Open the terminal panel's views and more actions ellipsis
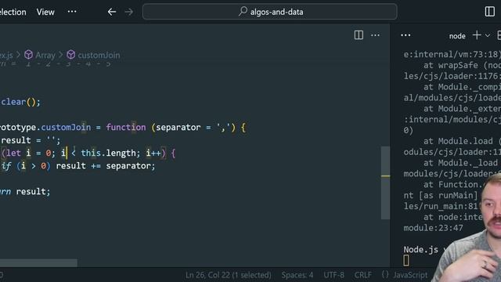 coord(405,35)
